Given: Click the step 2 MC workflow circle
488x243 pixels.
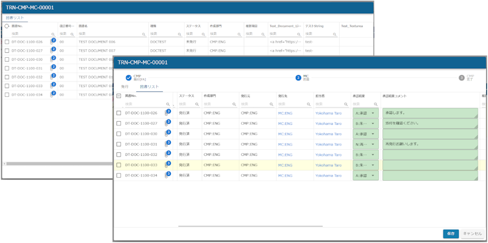Looking at the screenshot, I should [298, 78].
